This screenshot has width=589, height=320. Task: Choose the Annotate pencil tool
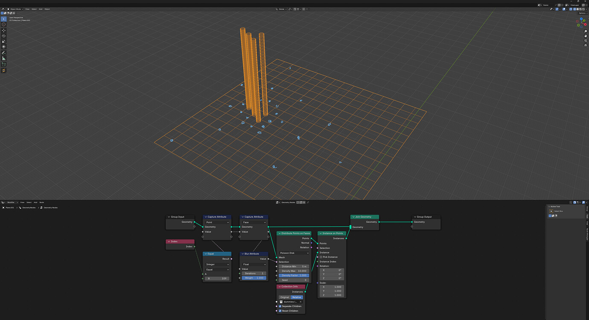[4, 53]
